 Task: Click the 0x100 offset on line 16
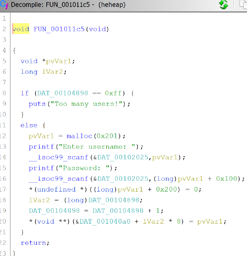[227, 179]
